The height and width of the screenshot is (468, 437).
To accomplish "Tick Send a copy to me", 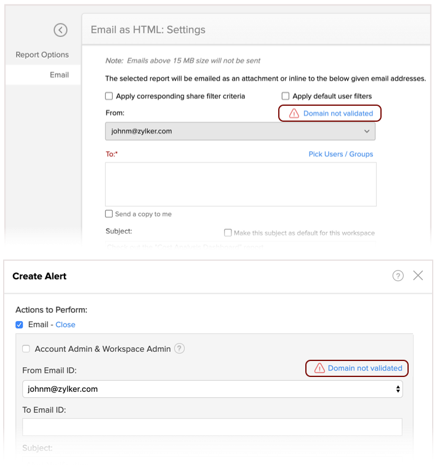I will click(109, 214).
